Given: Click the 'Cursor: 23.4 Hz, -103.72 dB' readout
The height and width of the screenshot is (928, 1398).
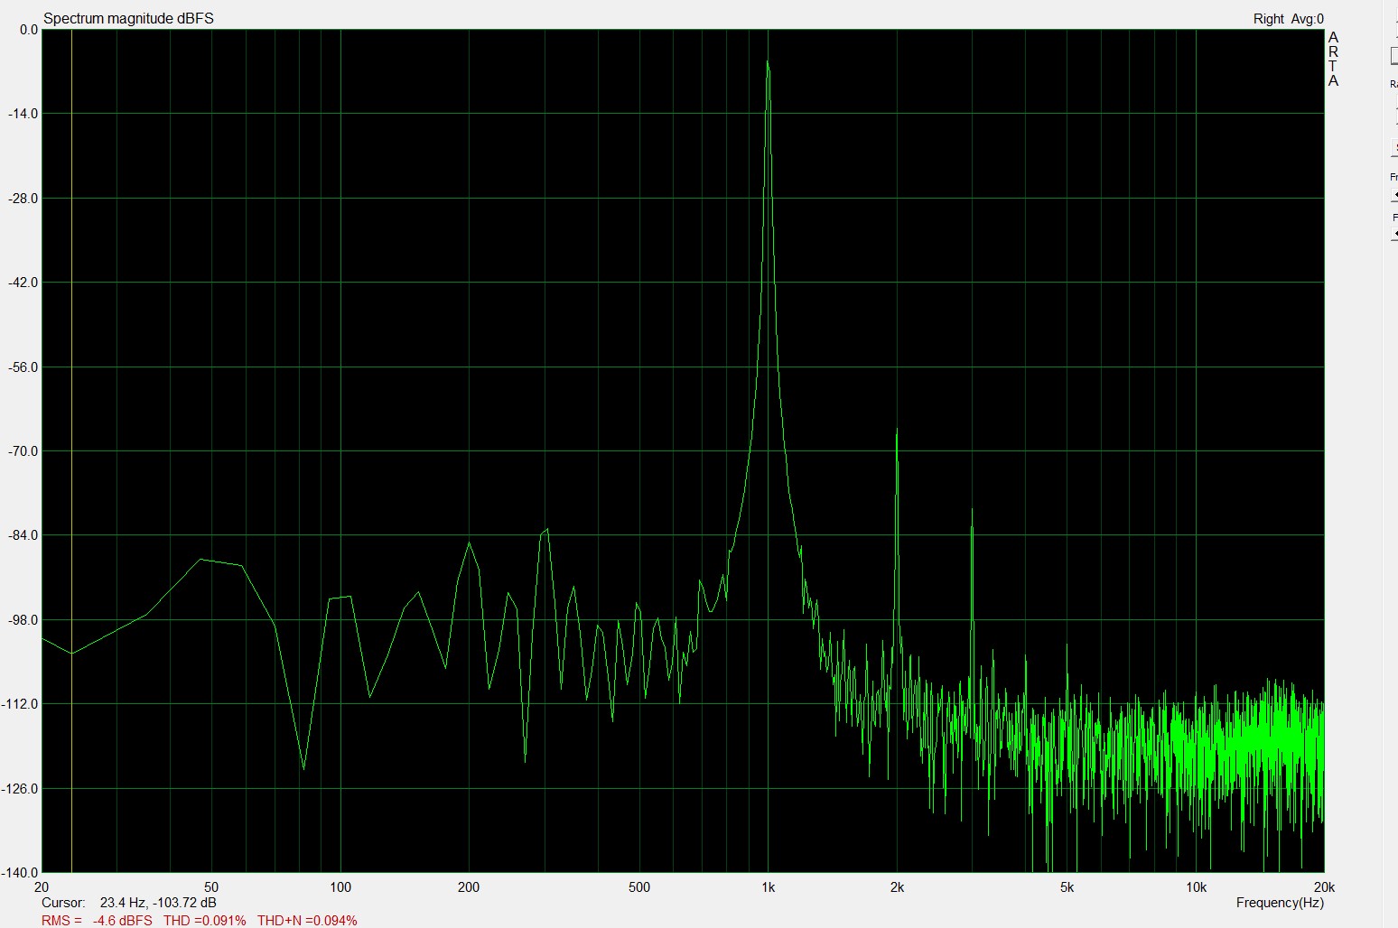Looking at the screenshot, I should point(128,902).
